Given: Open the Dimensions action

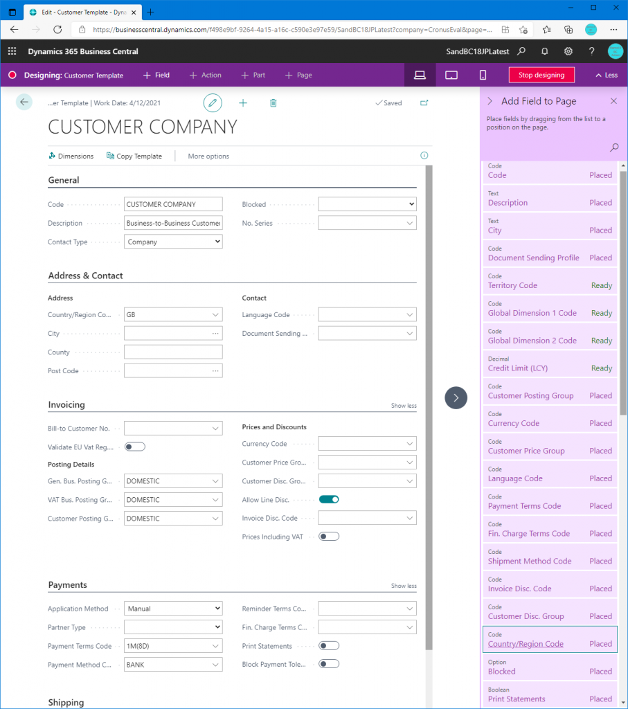Looking at the screenshot, I should [x=71, y=156].
